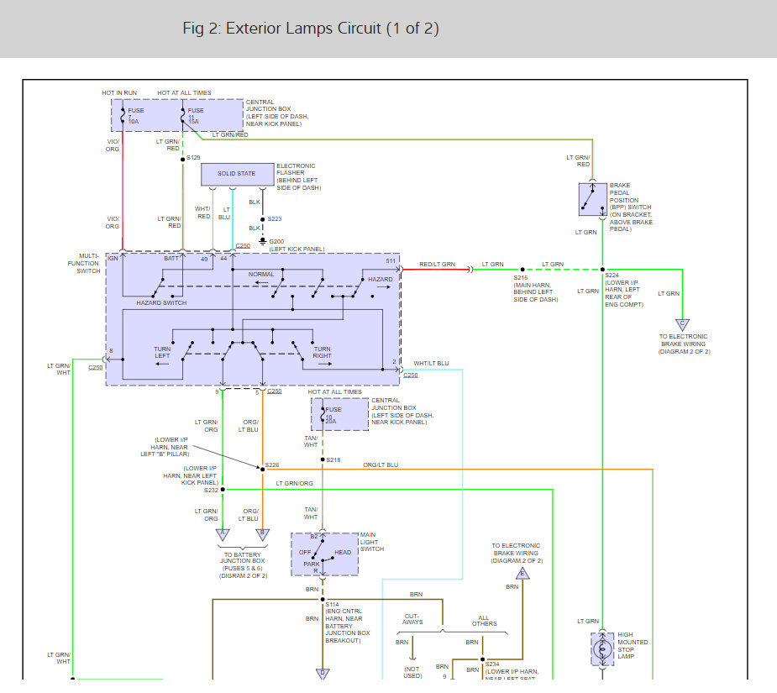Click the '511' terminal label
The width and height of the screenshot is (777, 693).
(391, 260)
